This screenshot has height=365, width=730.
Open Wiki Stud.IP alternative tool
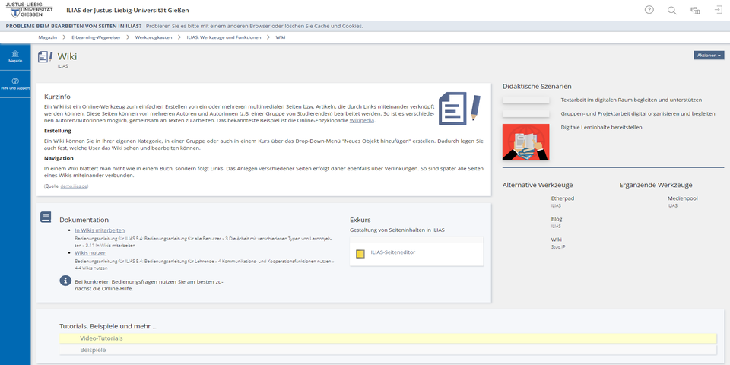[x=557, y=240]
